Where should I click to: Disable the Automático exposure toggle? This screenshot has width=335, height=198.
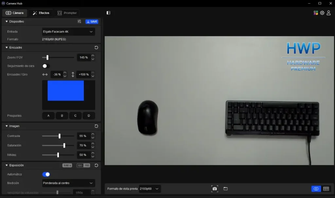pyautogui.click(x=46, y=174)
